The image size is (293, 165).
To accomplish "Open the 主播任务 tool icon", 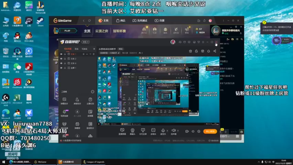I will tap(90, 101).
